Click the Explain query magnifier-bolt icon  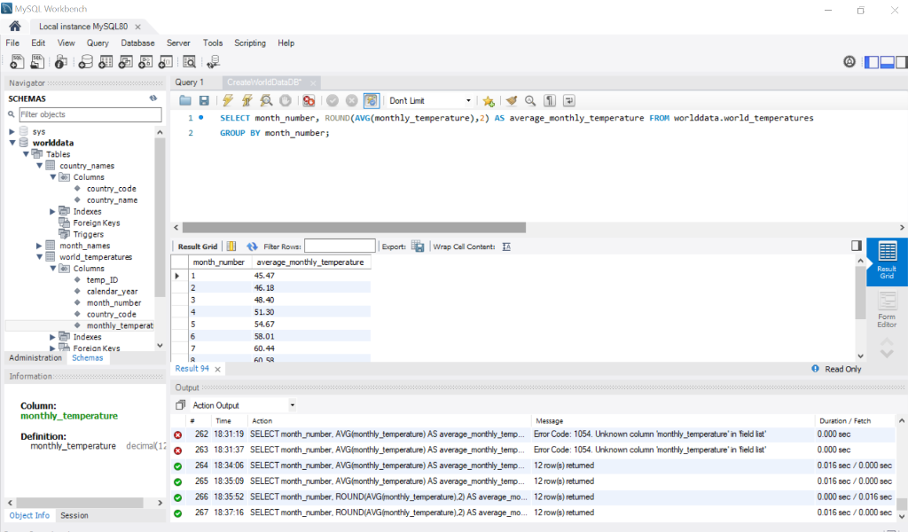[266, 101]
